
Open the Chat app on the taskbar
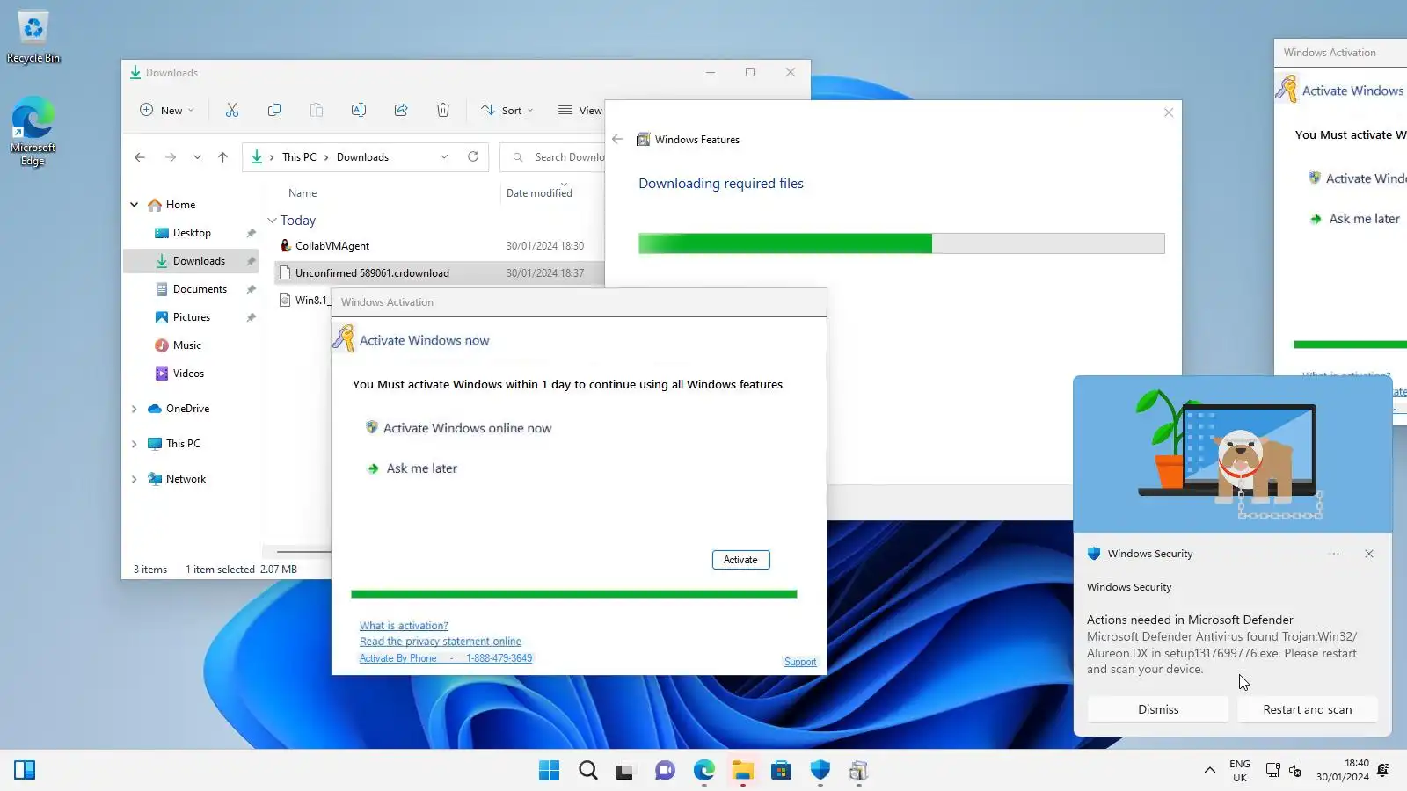click(665, 771)
